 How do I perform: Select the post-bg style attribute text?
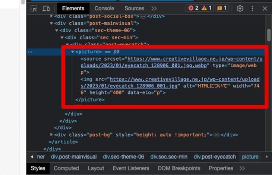click(164, 134)
